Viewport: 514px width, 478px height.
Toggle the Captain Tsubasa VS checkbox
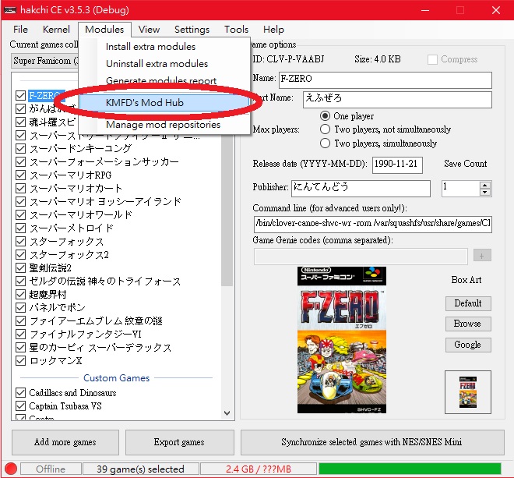coord(21,405)
